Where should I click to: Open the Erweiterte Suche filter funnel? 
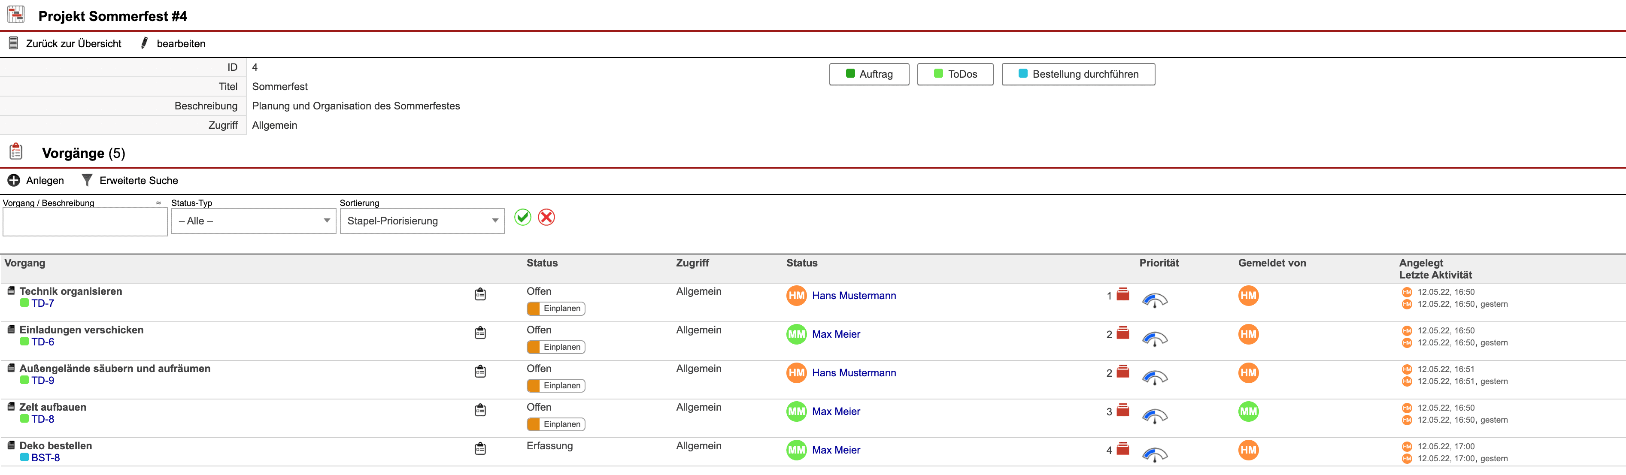pyautogui.click(x=87, y=180)
